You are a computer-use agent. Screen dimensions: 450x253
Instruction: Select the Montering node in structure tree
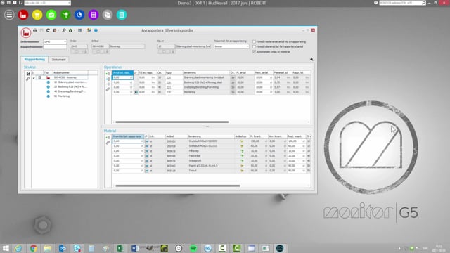(x=62, y=96)
